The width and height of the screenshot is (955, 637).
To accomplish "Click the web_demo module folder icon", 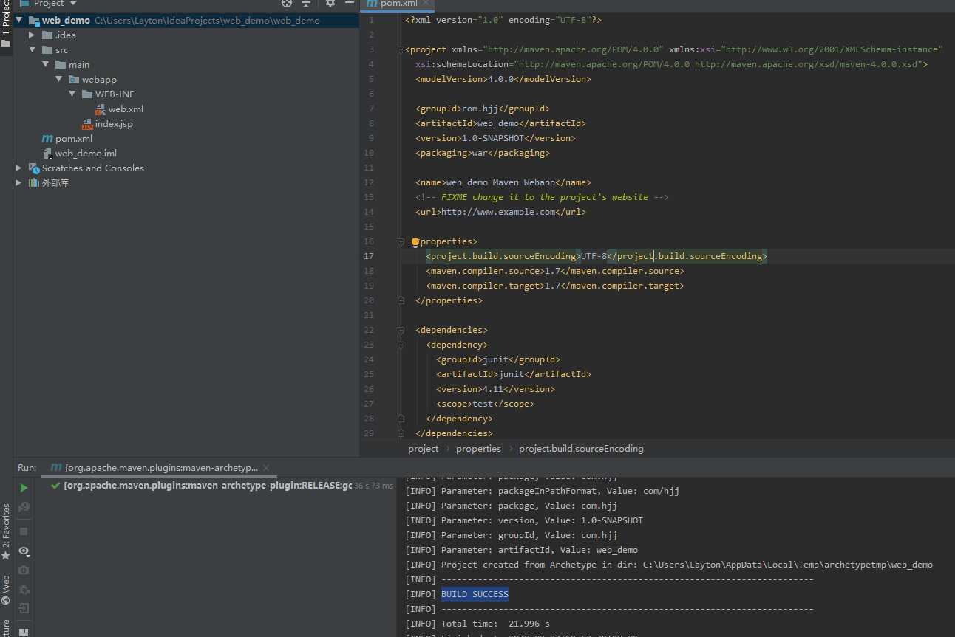I will pyautogui.click(x=34, y=21).
